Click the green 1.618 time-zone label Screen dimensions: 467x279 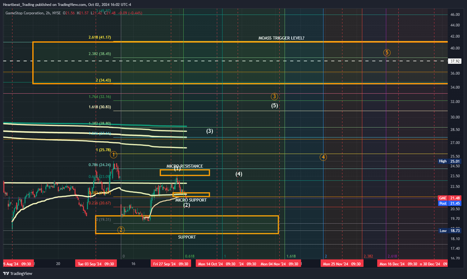[x=291, y=256]
